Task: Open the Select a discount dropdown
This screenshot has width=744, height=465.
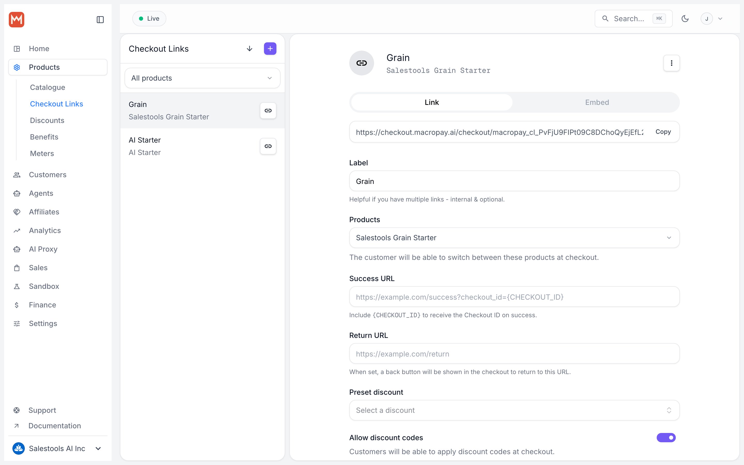Action: tap(514, 410)
